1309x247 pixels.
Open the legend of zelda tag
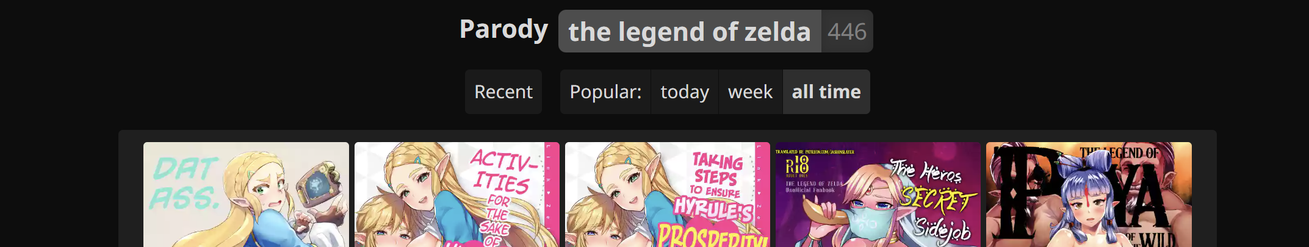coord(690,31)
